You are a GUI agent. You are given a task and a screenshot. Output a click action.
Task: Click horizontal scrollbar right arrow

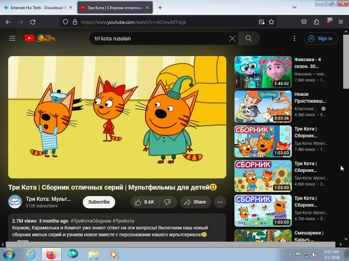(x=340, y=244)
